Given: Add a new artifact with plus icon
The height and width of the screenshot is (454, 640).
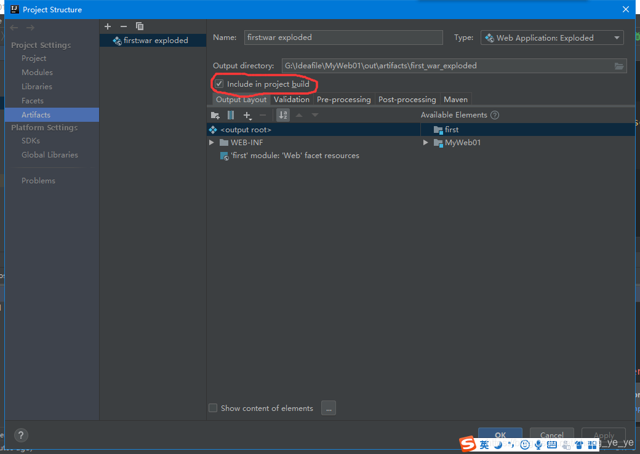Looking at the screenshot, I should coord(108,26).
